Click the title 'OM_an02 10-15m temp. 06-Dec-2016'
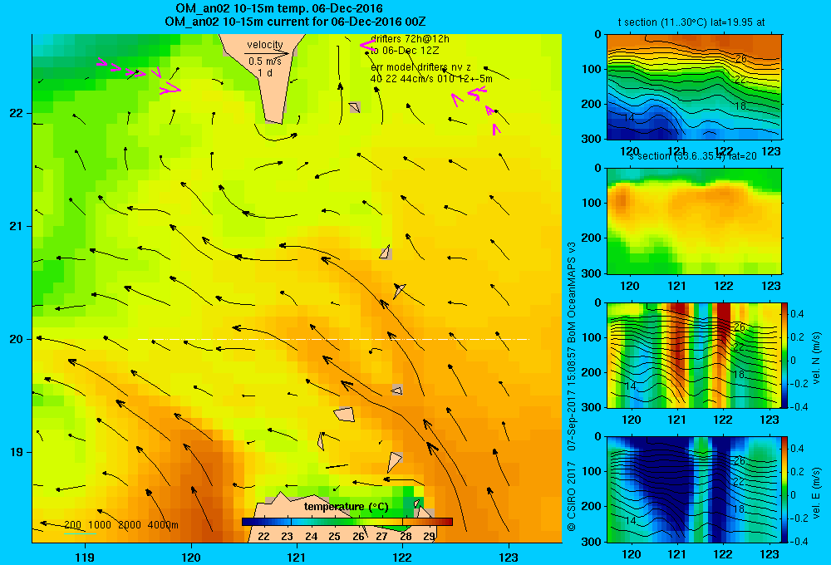This screenshot has height=565, width=831. pos(278,8)
